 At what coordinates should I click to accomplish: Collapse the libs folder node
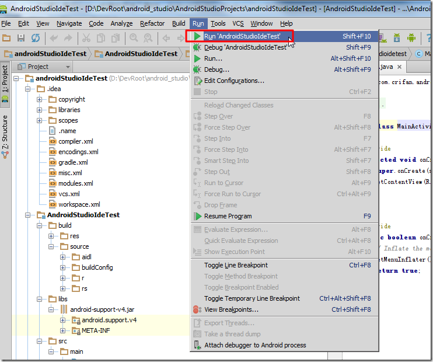point(40,299)
